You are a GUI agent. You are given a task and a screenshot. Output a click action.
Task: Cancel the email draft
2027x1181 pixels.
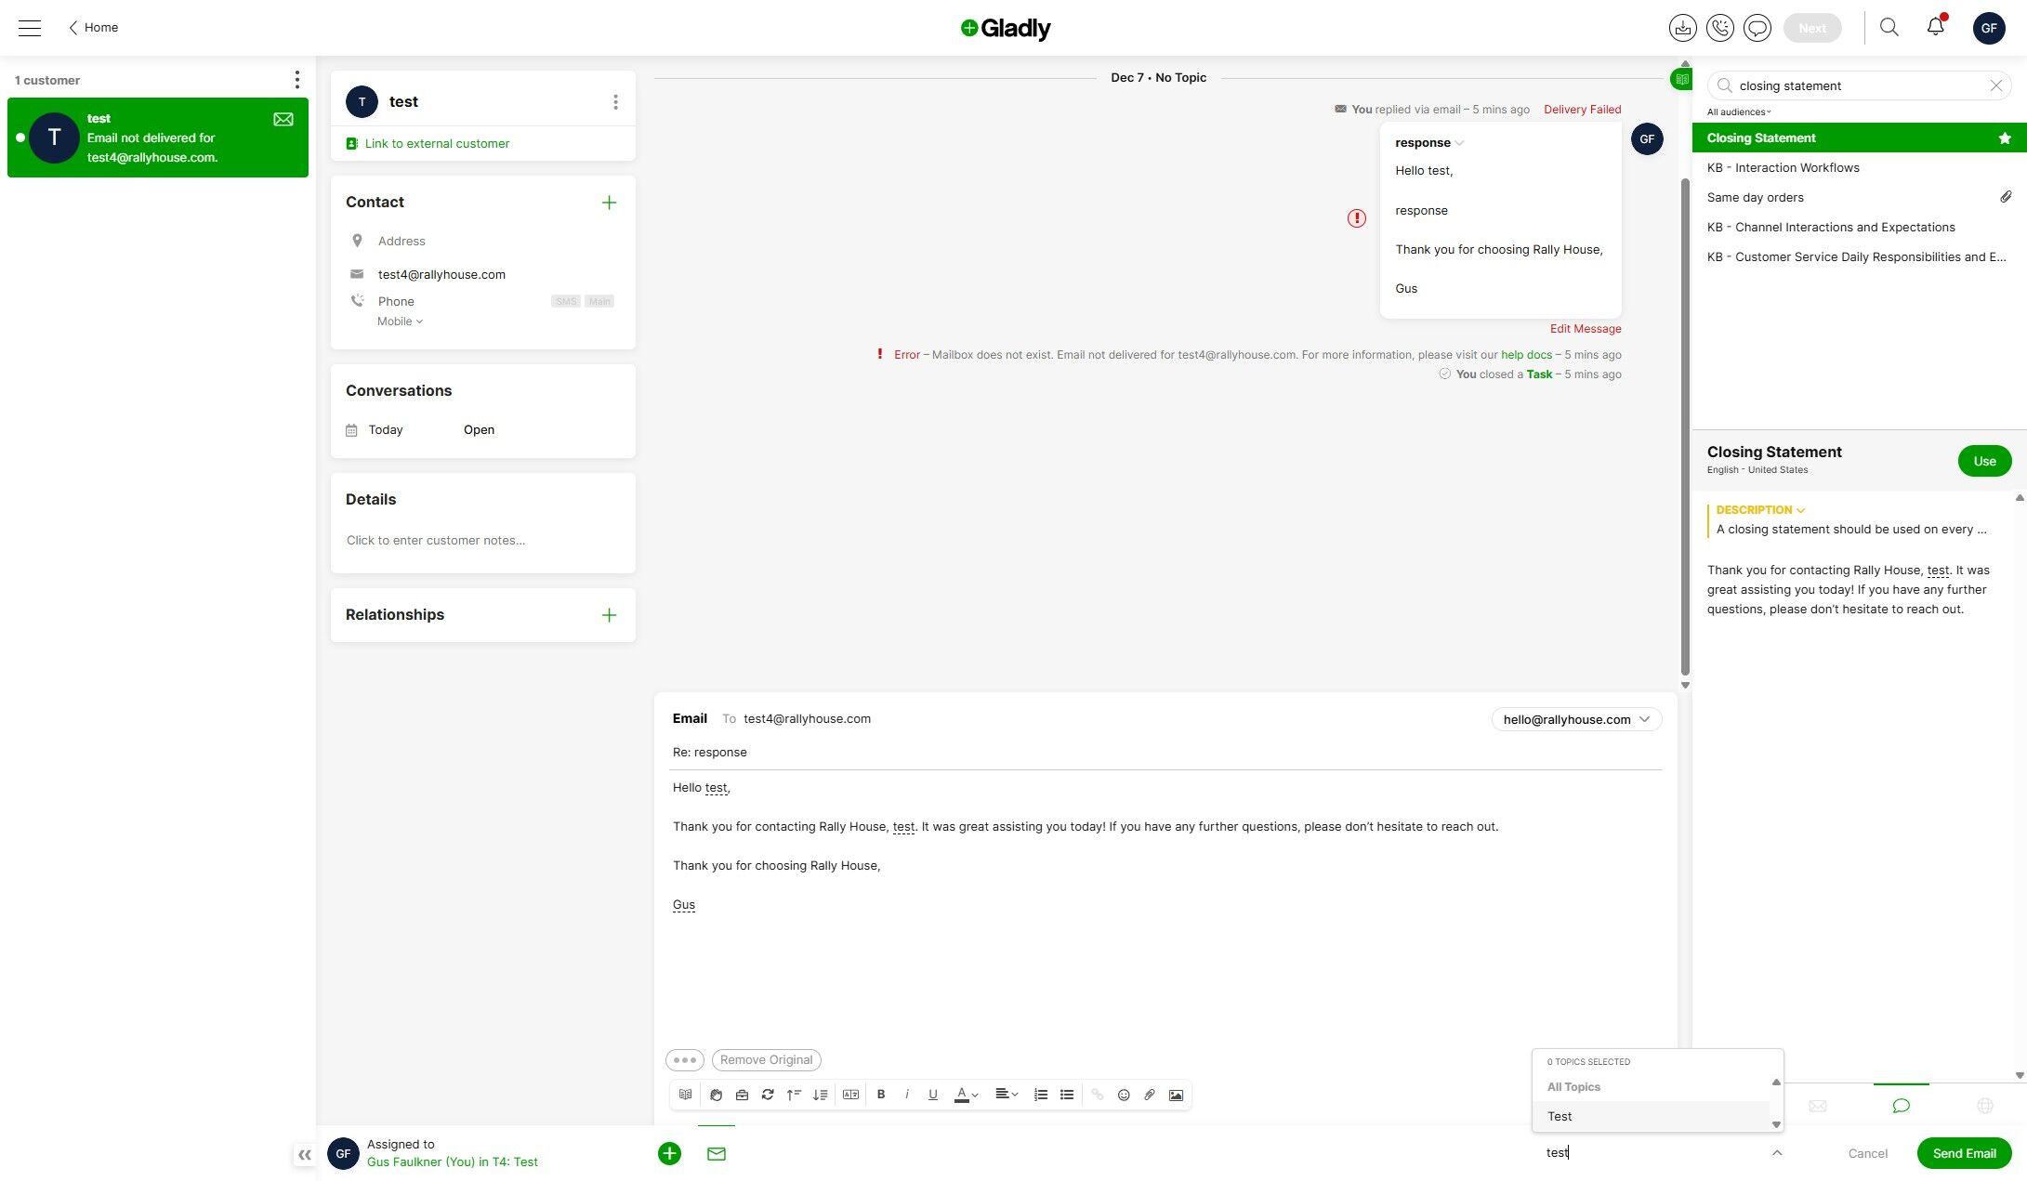1867,1153
